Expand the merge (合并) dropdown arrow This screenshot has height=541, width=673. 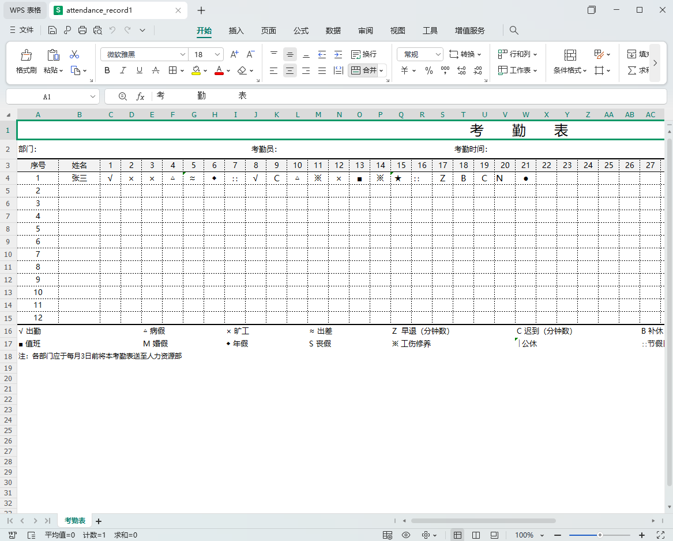pyautogui.click(x=381, y=70)
